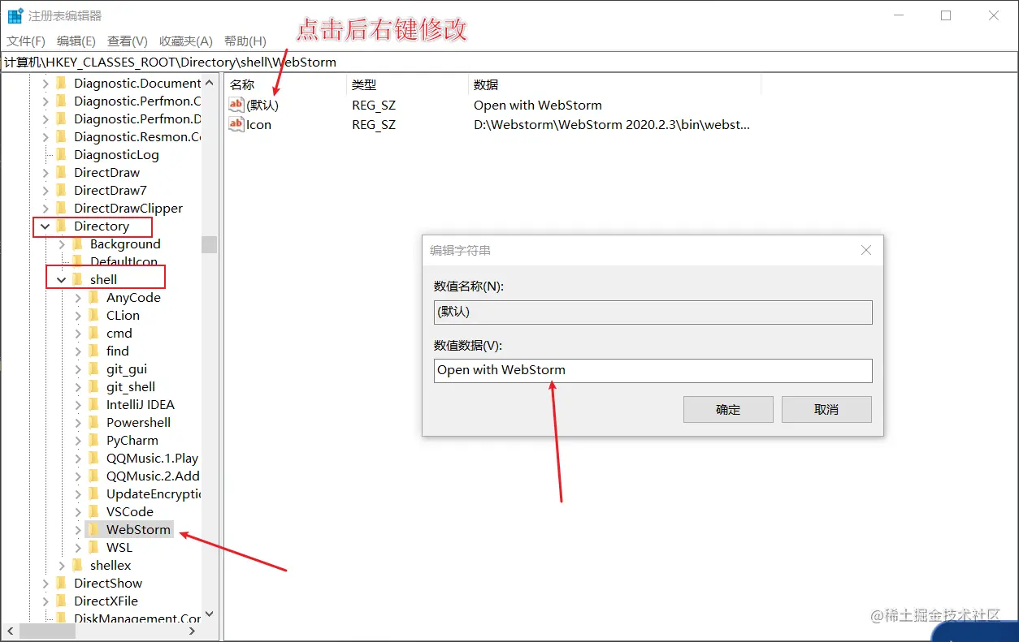Screen dimensions: 1019x642
Task: Expand the shellex key node
Action: [x=62, y=565]
